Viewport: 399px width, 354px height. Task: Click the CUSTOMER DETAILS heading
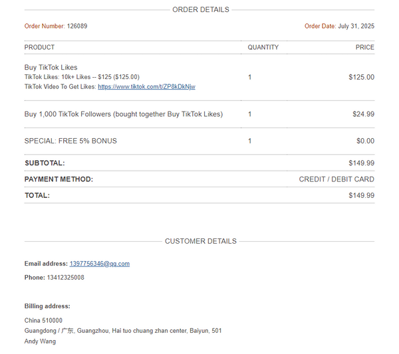pyautogui.click(x=201, y=241)
